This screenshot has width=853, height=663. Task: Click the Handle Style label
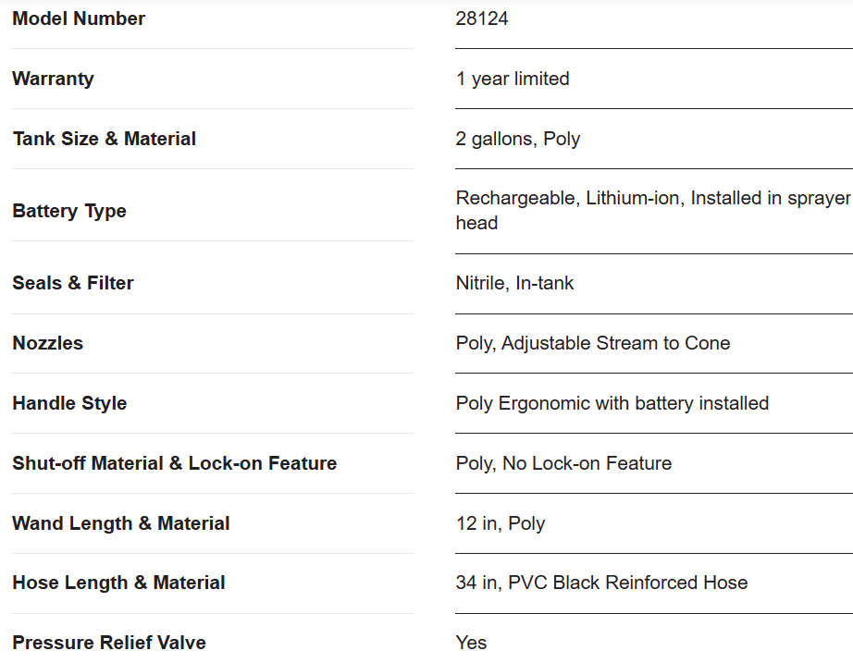[69, 403]
